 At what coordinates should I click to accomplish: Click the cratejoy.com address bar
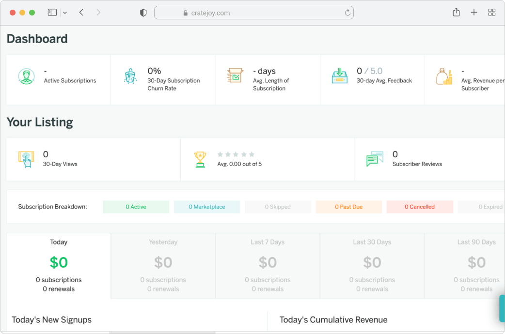click(x=253, y=13)
